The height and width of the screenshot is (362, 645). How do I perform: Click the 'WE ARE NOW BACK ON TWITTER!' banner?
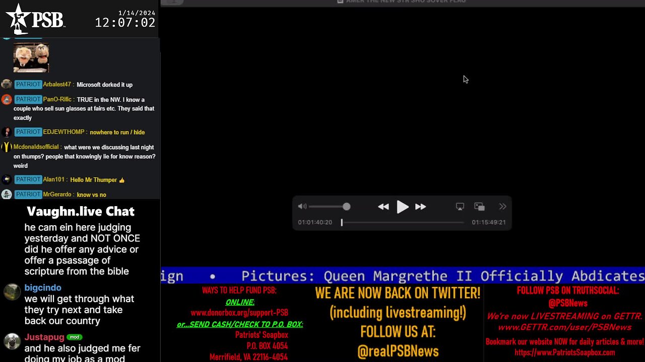coord(398,293)
